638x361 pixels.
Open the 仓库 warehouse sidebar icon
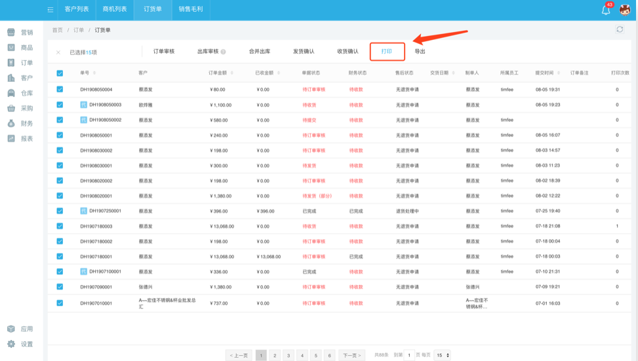pos(11,93)
